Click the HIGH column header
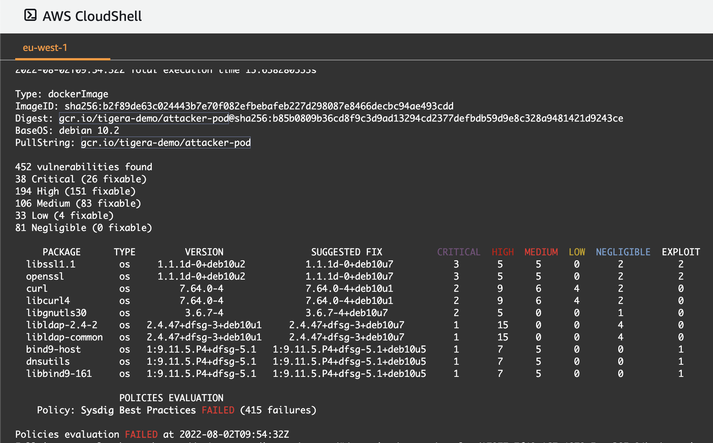 coord(503,252)
